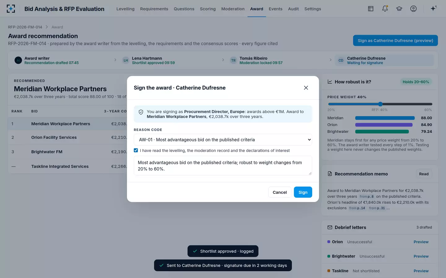The image size is (446, 278).
Task: Click the Award writer avatar
Action: [18, 60]
